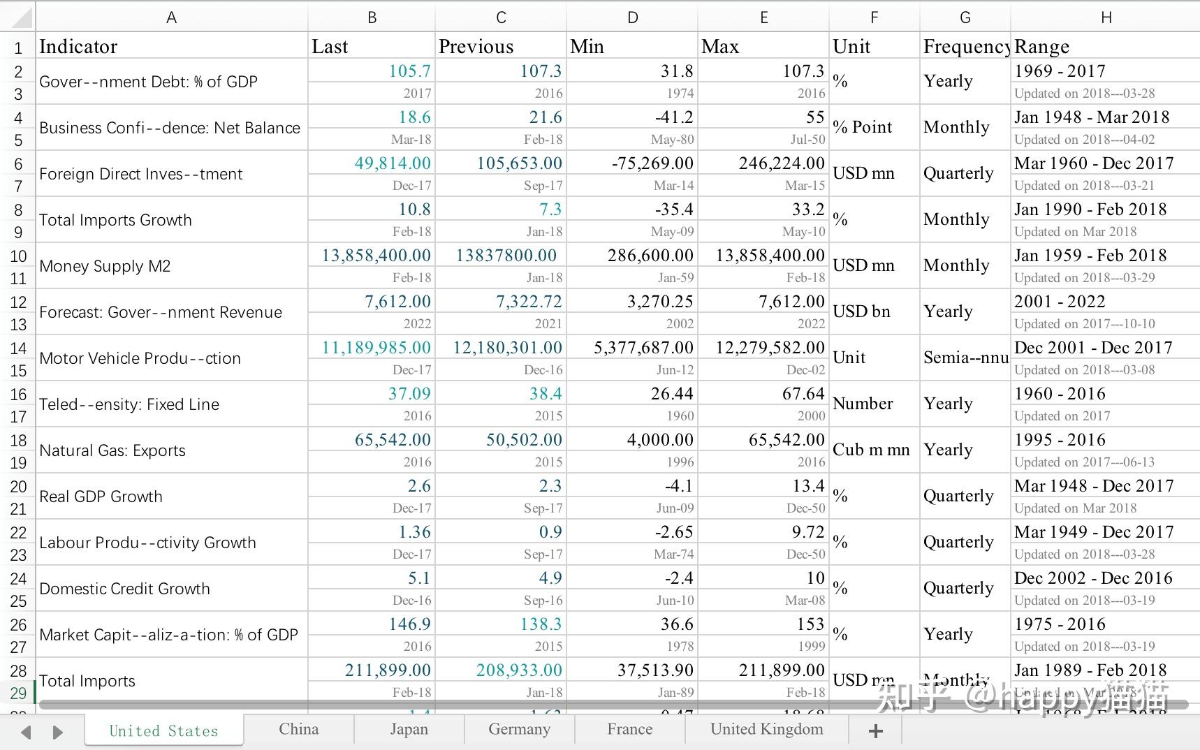Click the Frequency column header cell
This screenshot has width=1200, height=750.
coord(965,46)
